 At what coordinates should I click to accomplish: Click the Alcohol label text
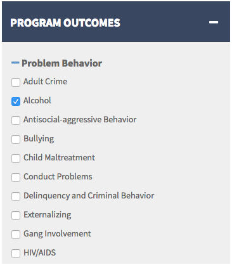pos(37,100)
